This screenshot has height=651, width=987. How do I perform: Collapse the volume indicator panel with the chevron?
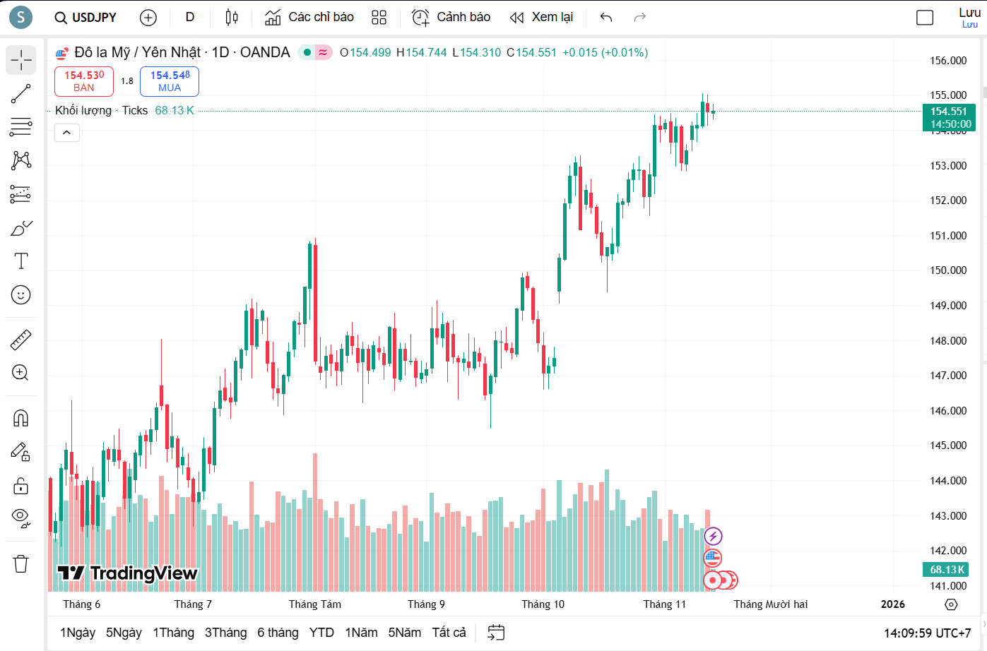[66, 132]
